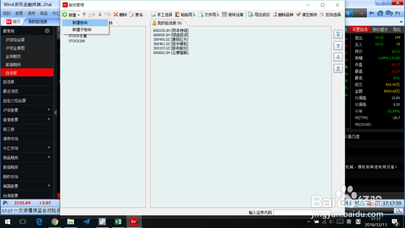Select stock 600602.SH 云赛智联

pos(171,53)
